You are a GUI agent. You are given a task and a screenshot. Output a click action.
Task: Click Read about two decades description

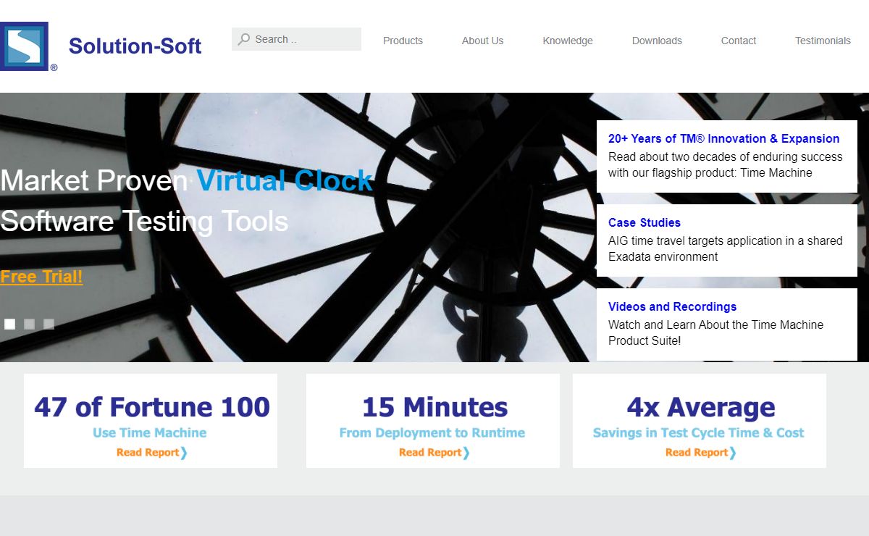[x=726, y=164]
